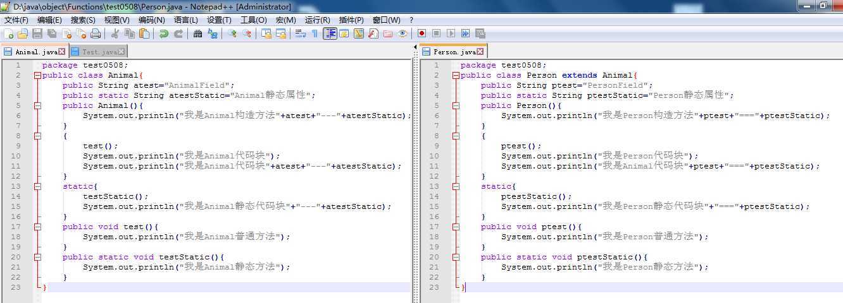
Task: Close the Person.java tab
Action: 480,52
